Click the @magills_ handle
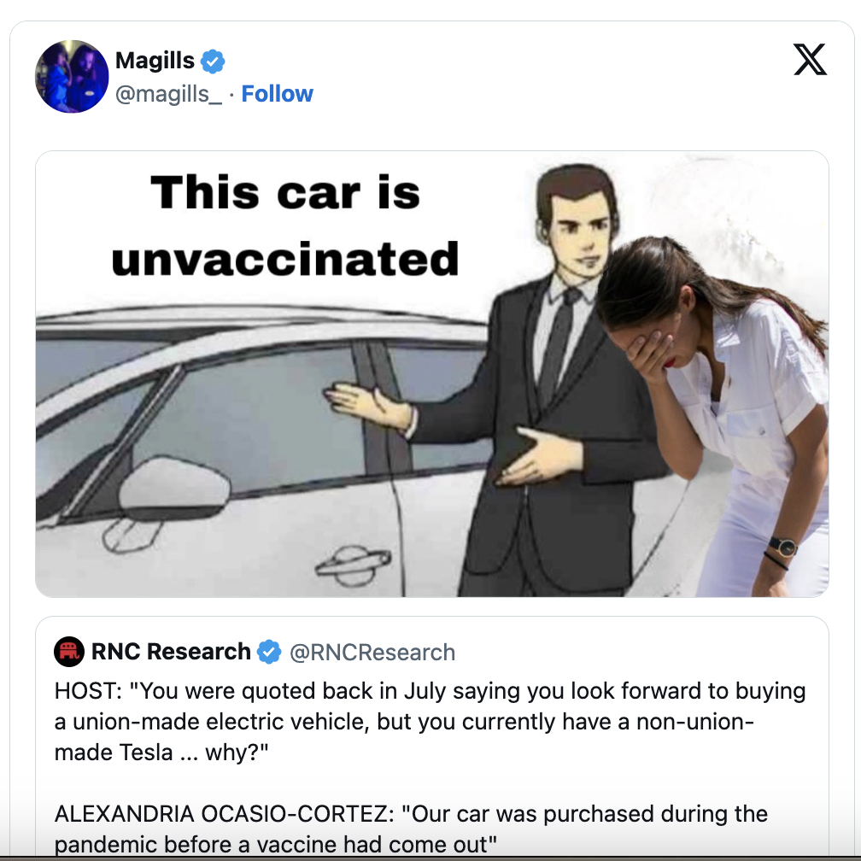 click(168, 94)
